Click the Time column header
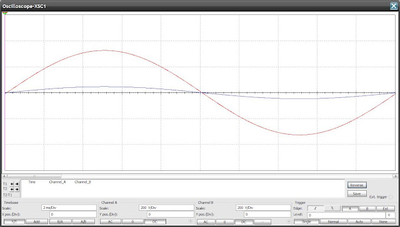The height and width of the screenshot is (227, 400). (x=32, y=182)
